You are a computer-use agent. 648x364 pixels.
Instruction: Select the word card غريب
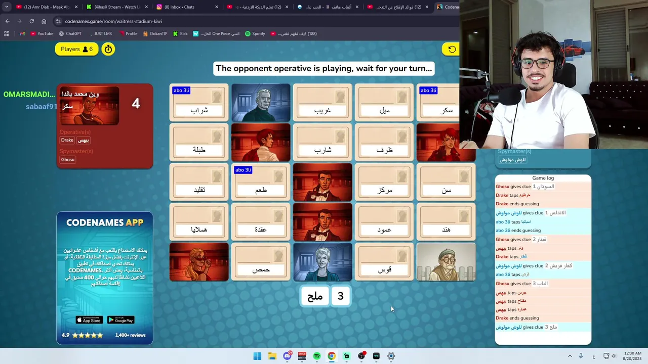tap(322, 103)
